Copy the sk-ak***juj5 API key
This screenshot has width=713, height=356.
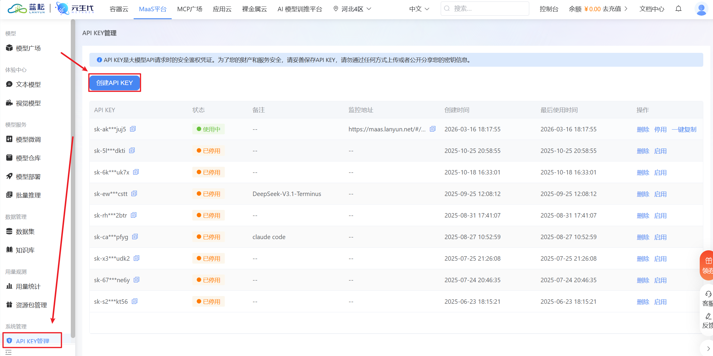pos(132,129)
